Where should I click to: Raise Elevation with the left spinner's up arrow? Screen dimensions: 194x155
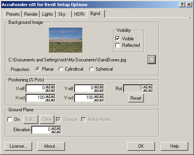53,128
